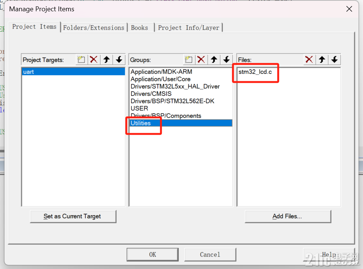Select the Application/MDK-ARM group
The width and height of the screenshot is (363, 269).
pyautogui.click(x=181, y=72)
